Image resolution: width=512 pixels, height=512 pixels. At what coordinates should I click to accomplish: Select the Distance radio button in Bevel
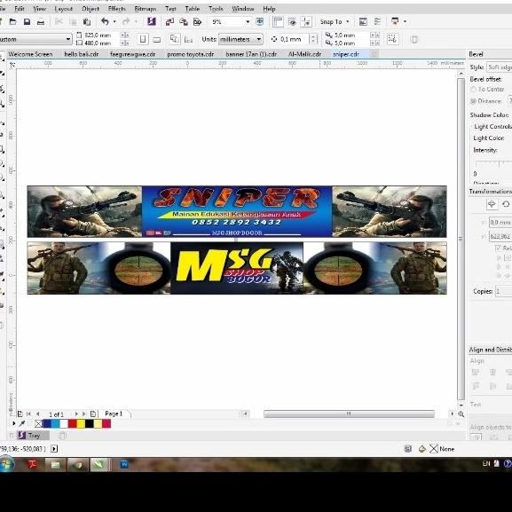point(473,101)
